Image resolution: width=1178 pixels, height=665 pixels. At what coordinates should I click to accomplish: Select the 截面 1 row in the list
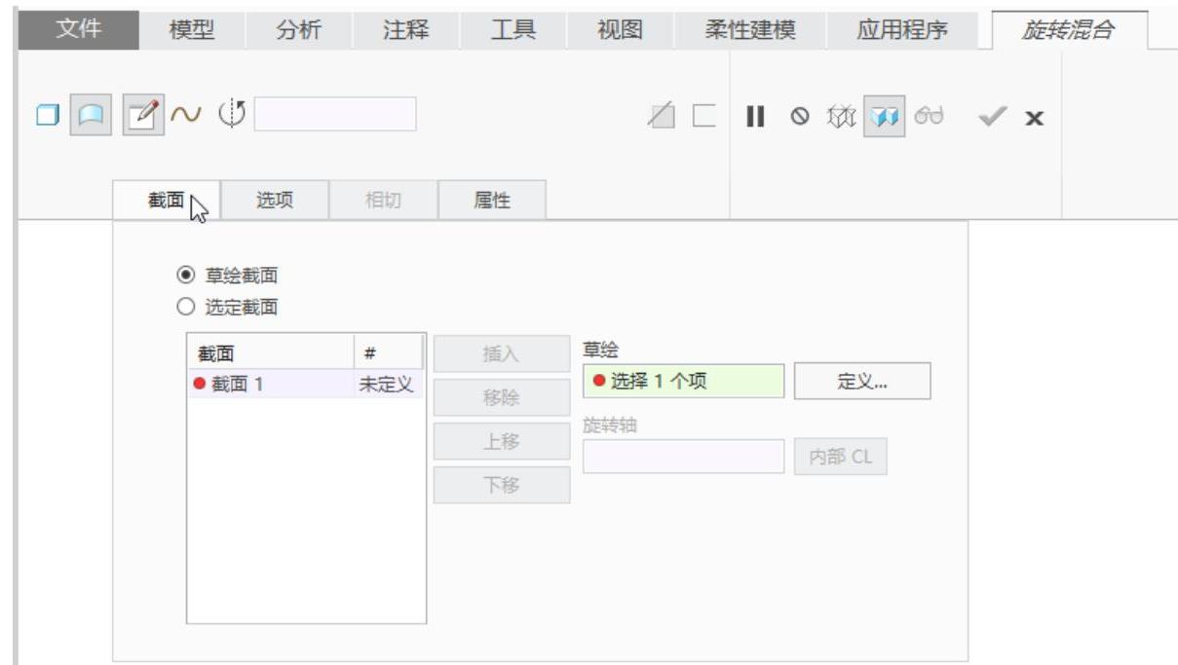(306, 385)
